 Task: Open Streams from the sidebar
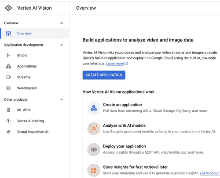(35, 77)
